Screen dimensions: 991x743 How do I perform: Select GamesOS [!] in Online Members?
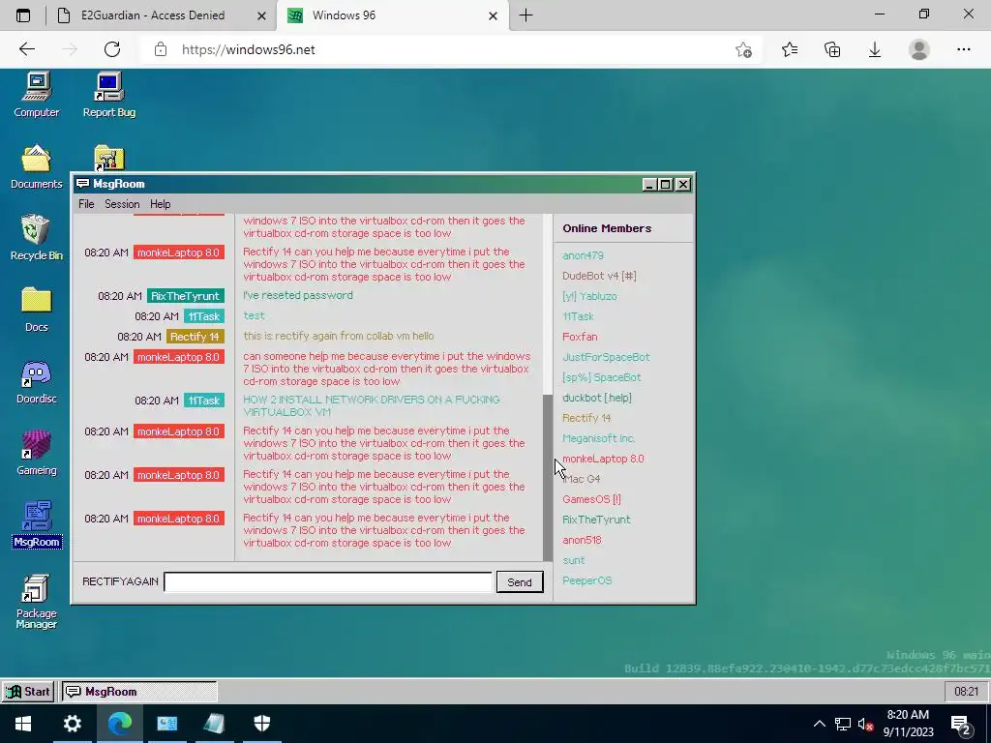(591, 499)
